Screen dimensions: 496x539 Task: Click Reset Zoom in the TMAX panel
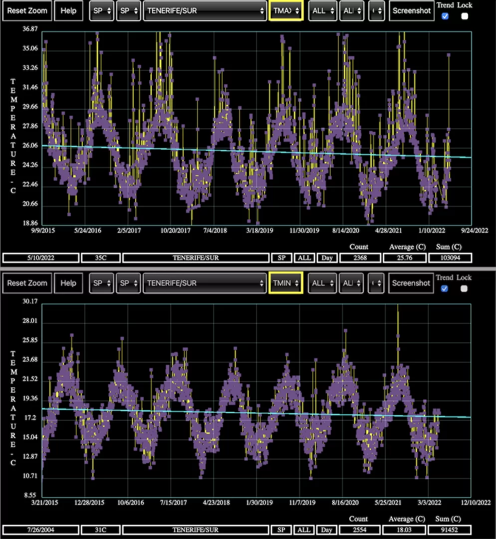click(27, 10)
